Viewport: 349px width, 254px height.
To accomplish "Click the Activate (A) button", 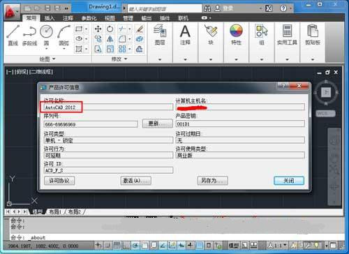I will click(136, 181).
